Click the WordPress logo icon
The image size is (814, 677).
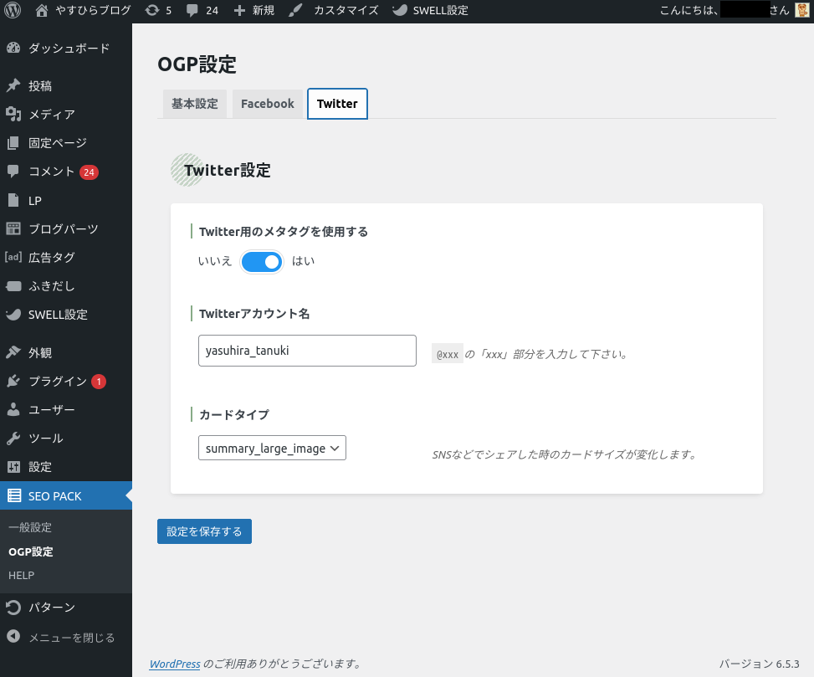[13, 11]
